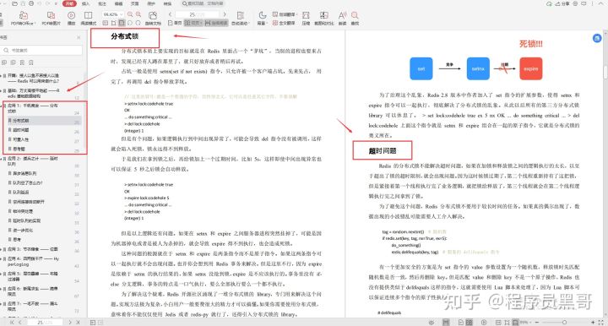The image size is (608, 326).
Task: Click the toolbar page number field
Action: point(197,14)
